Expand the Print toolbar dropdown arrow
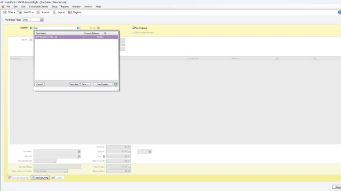 (14, 13)
